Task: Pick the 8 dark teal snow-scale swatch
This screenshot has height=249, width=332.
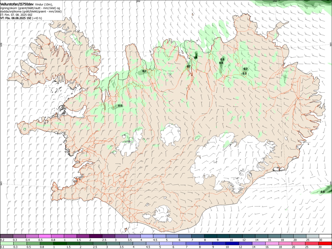Action: tap(210, 236)
